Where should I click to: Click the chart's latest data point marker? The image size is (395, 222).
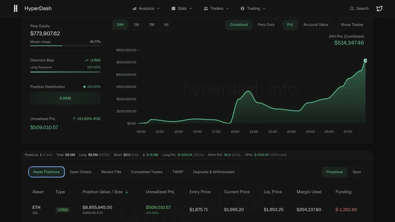click(365, 60)
